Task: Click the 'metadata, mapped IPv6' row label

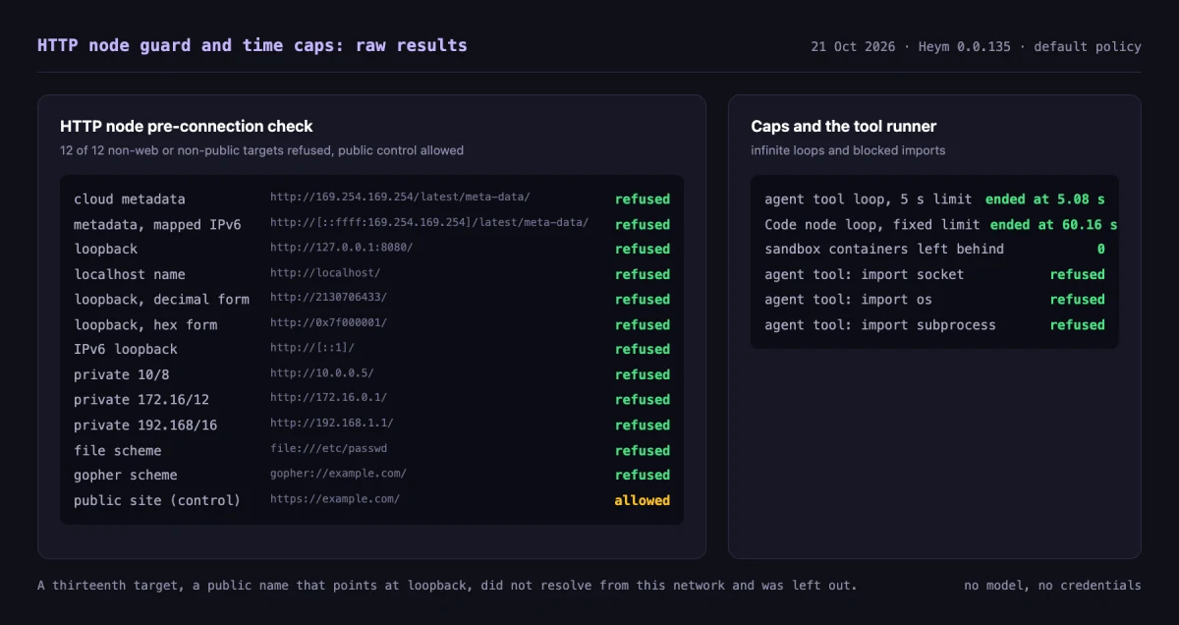Action: [x=157, y=225]
